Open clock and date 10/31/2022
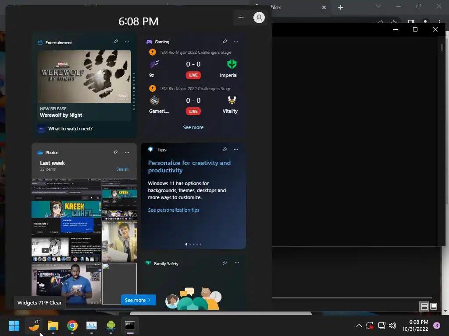 coord(415,325)
